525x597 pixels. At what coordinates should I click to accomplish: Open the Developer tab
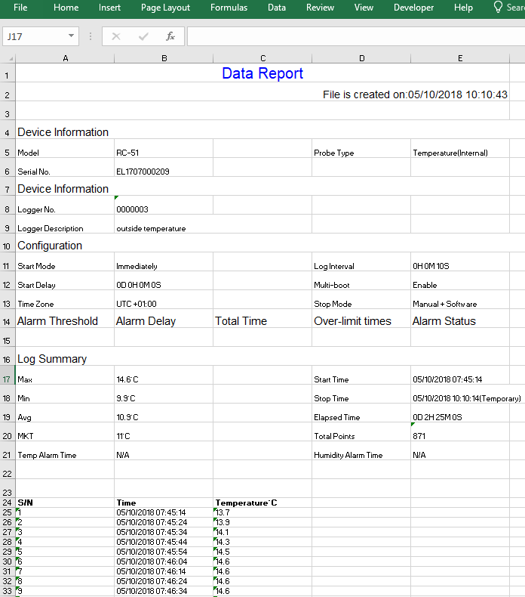click(413, 8)
